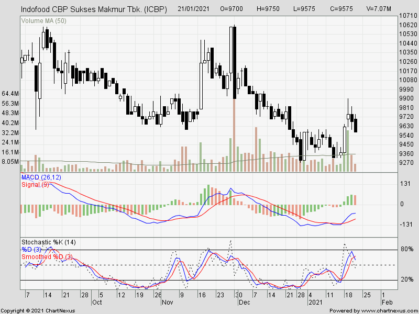The width and height of the screenshot is (419, 314).
Task: Click the 10620 price axis label
Action: point(408,25)
